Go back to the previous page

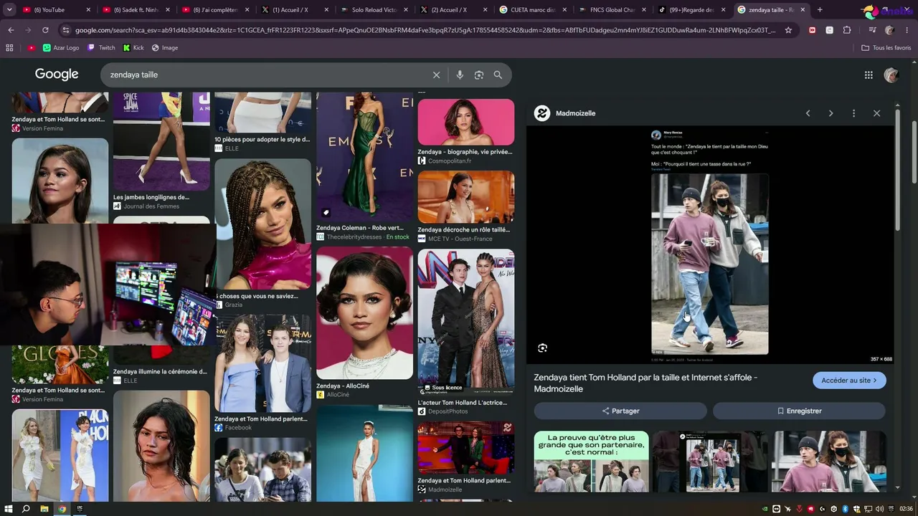click(x=11, y=30)
